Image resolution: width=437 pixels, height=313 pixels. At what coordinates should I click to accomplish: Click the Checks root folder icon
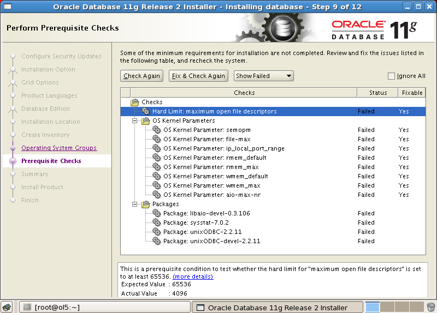pos(135,102)
